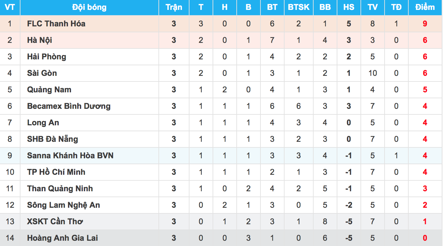This screenshot has width=443, height=246.
Task: Click the VT column header
Action: [10, 7]
